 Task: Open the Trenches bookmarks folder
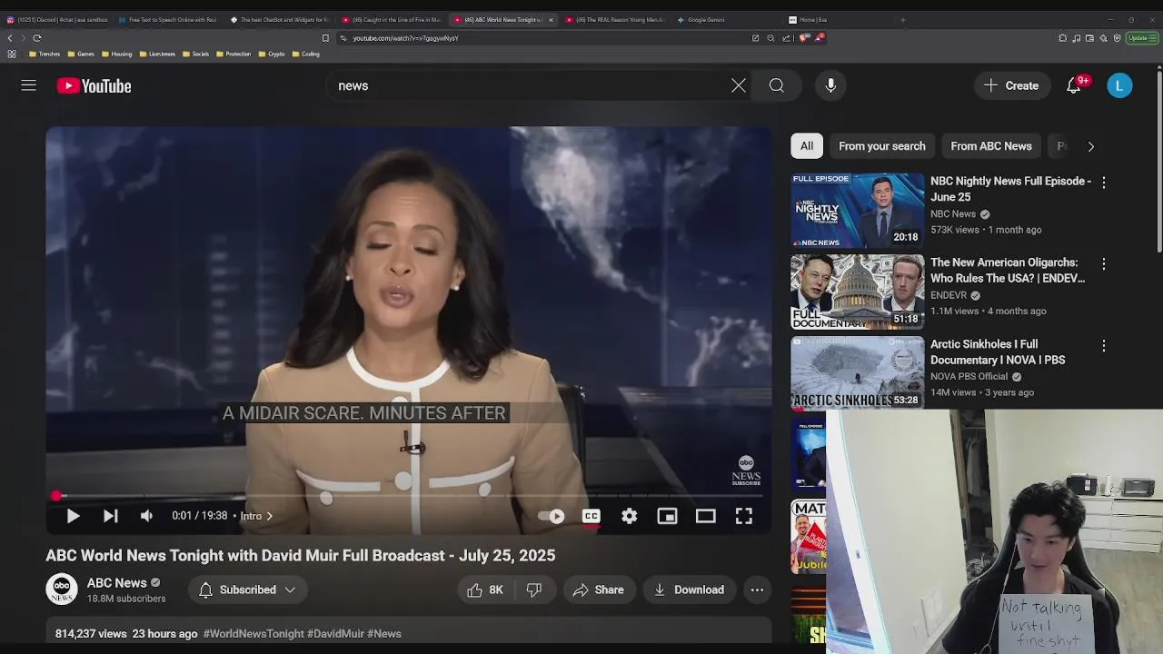[45, 54]
